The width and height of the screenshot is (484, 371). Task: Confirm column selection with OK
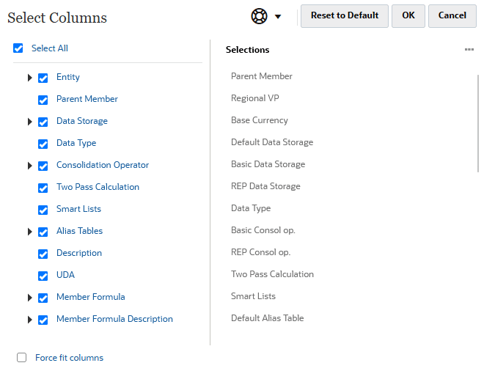(408, 15)
